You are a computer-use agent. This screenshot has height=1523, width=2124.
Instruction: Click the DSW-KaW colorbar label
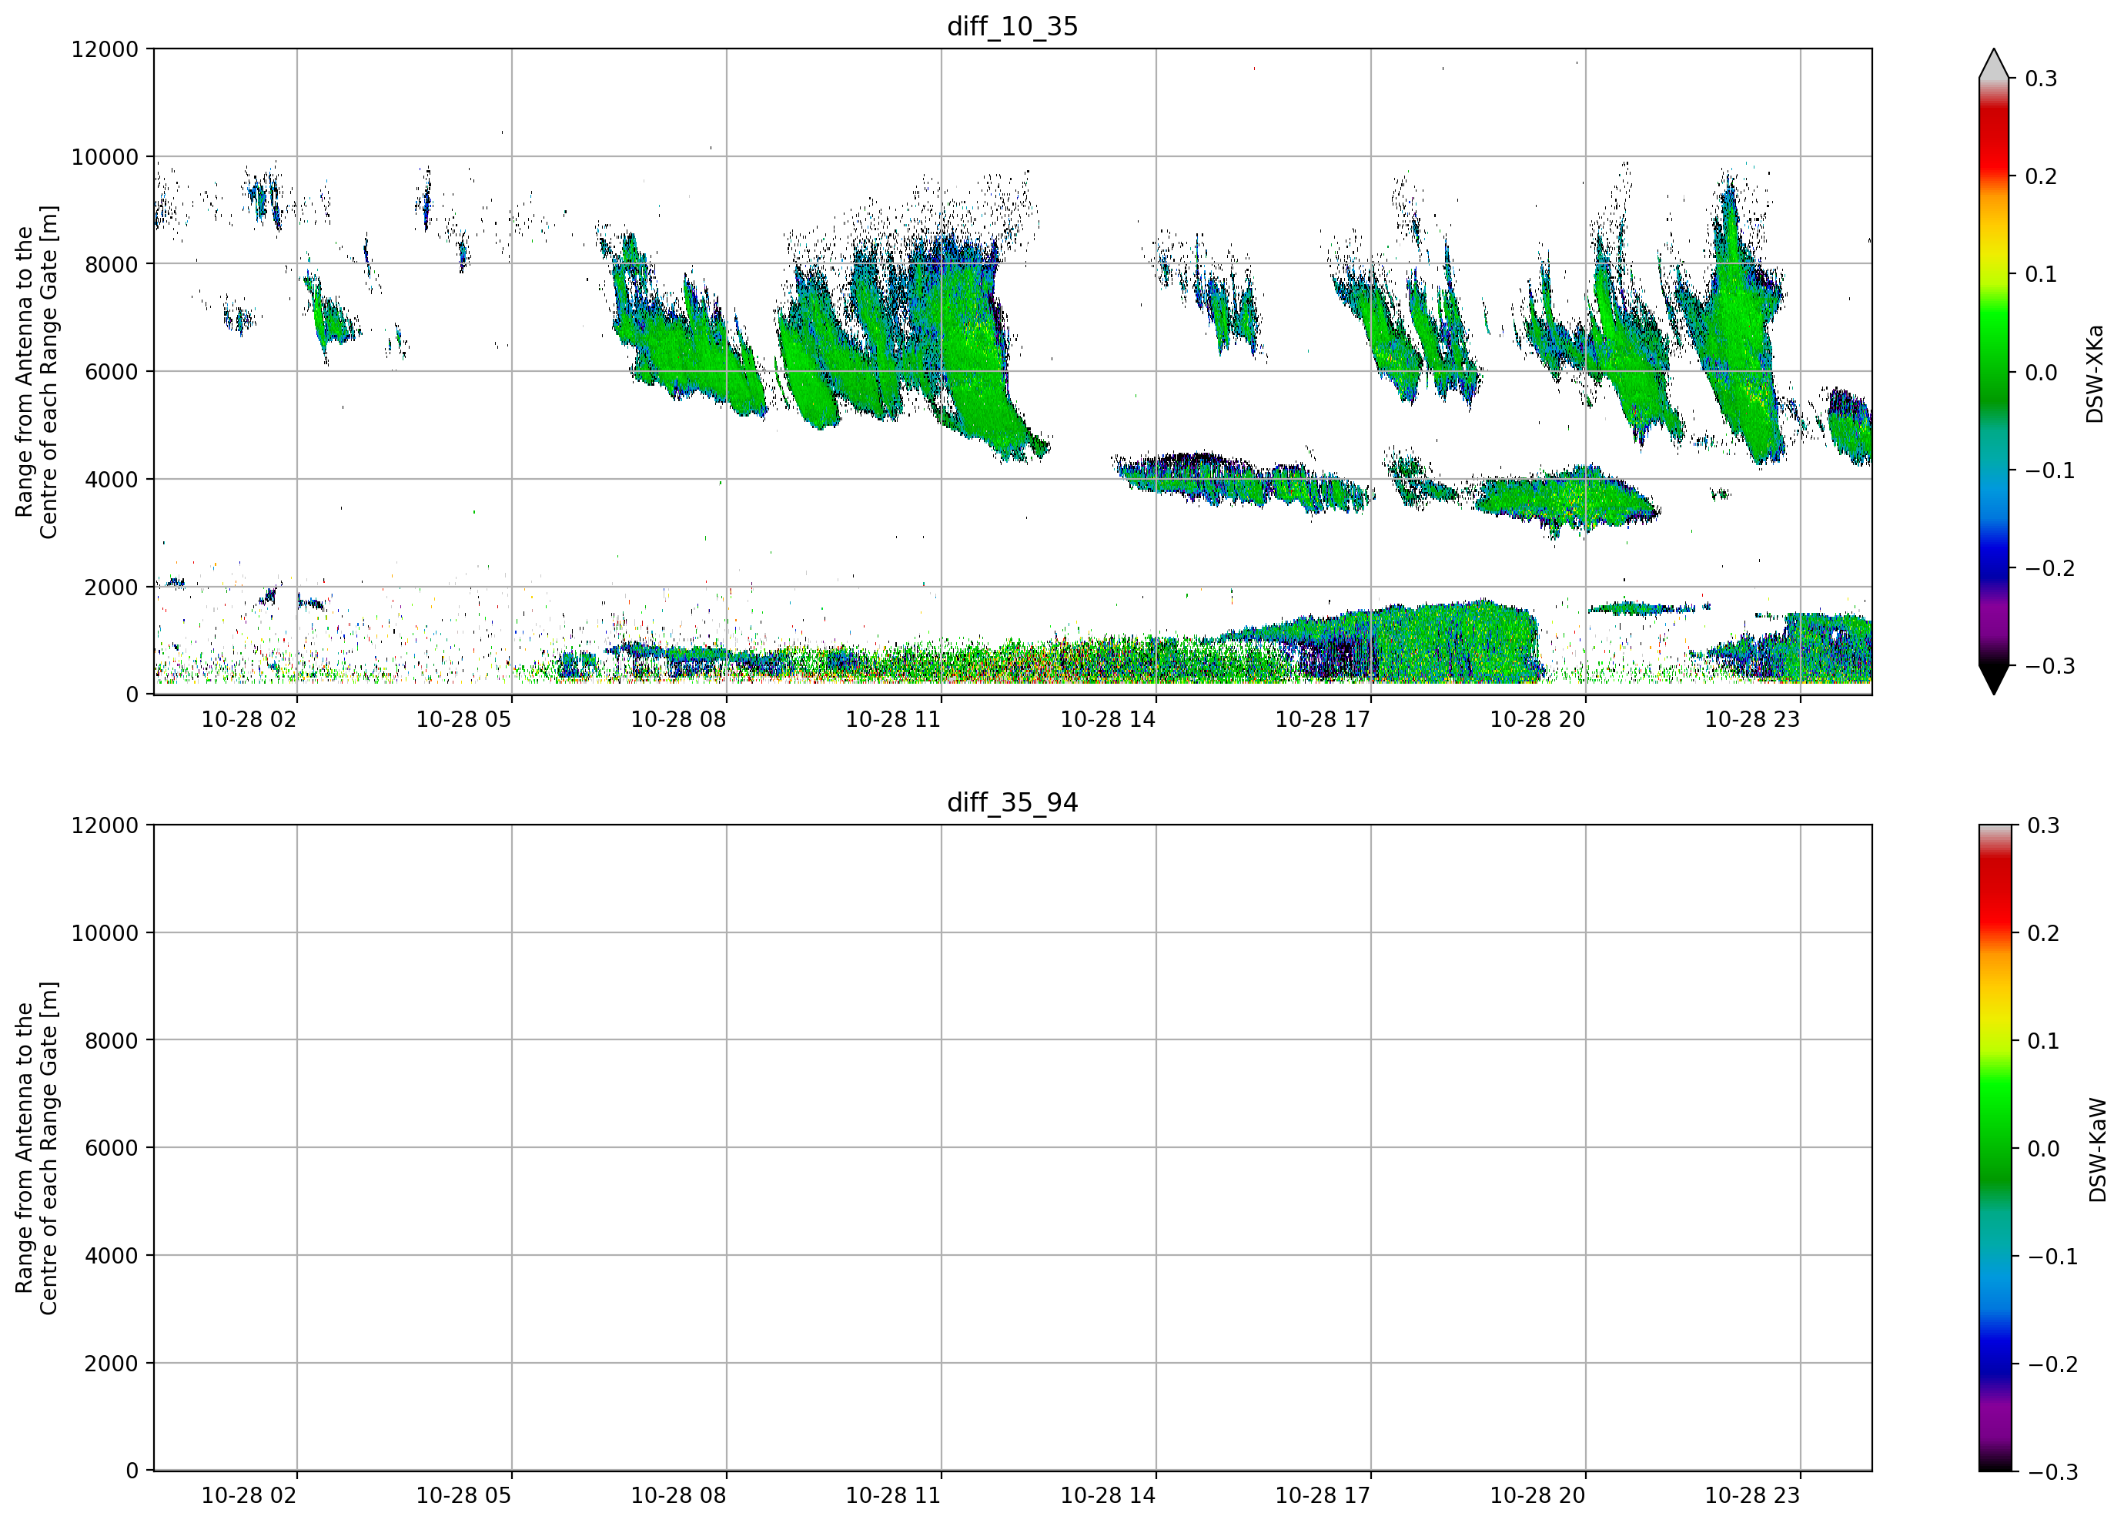tap(2097, 1150)
